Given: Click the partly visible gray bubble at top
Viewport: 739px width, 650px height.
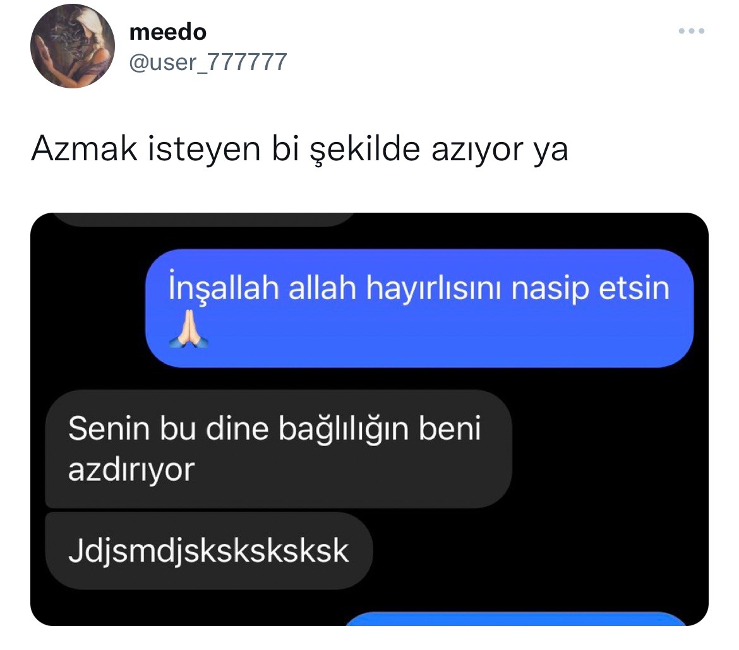Looking at the screenshot, I should pos(203,219).
